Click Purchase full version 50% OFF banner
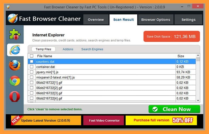 tap(161, 120)
